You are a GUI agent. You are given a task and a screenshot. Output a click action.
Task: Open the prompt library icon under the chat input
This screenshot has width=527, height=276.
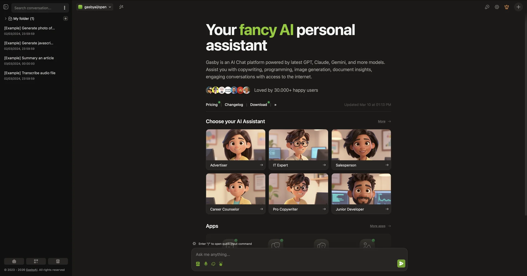198,264
